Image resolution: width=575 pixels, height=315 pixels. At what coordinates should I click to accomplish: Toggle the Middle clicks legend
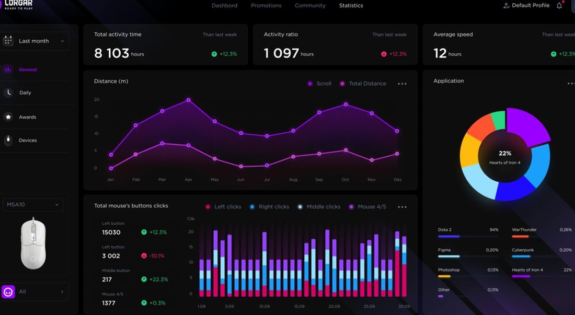(319, 206)
